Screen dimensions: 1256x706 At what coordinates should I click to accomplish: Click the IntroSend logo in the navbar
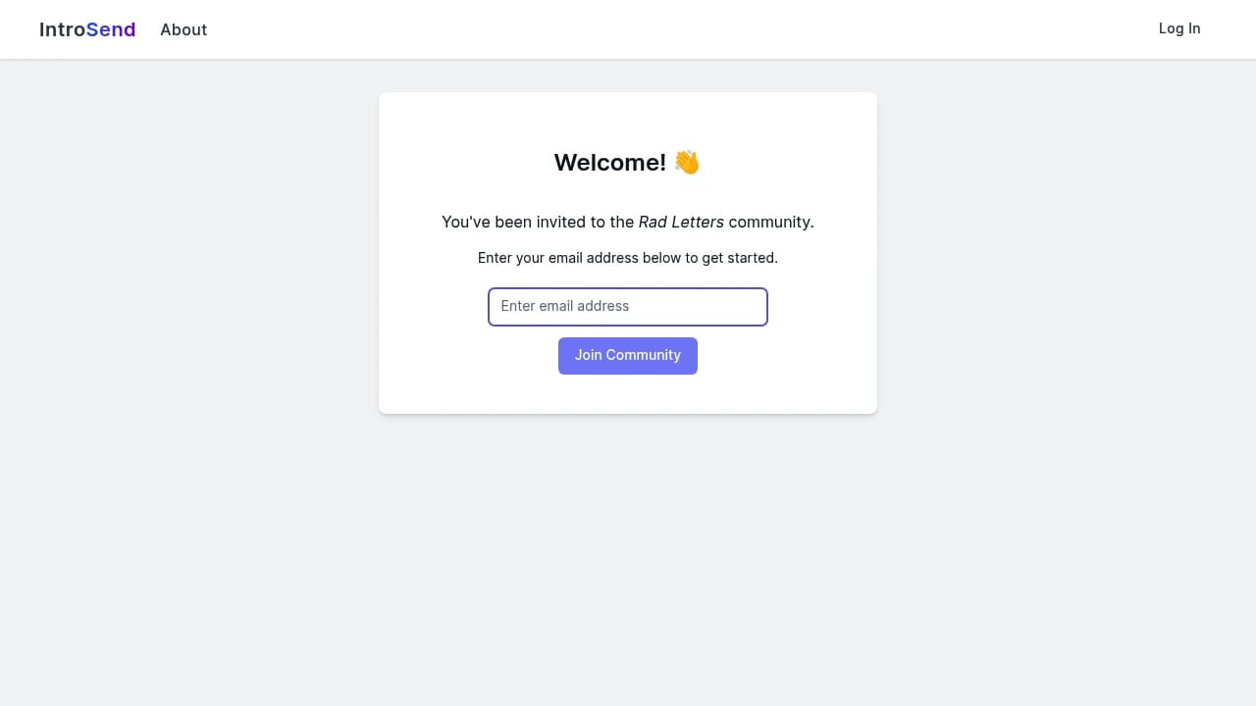86,29
